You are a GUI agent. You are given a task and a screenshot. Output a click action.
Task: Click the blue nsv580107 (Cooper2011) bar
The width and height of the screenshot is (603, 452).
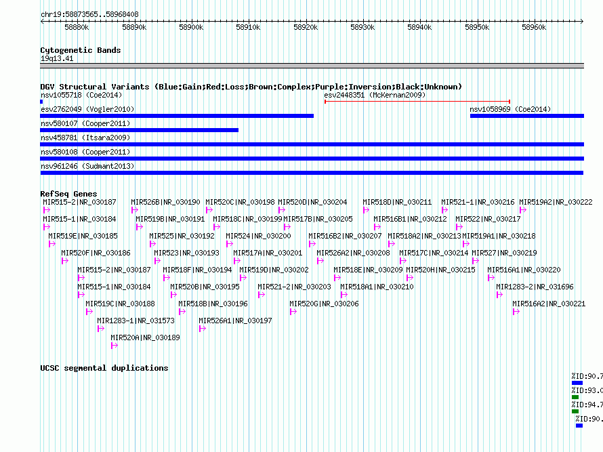point(139,130)
